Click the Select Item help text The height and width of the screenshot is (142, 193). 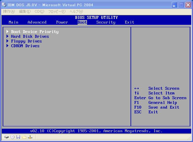[161, 93]
